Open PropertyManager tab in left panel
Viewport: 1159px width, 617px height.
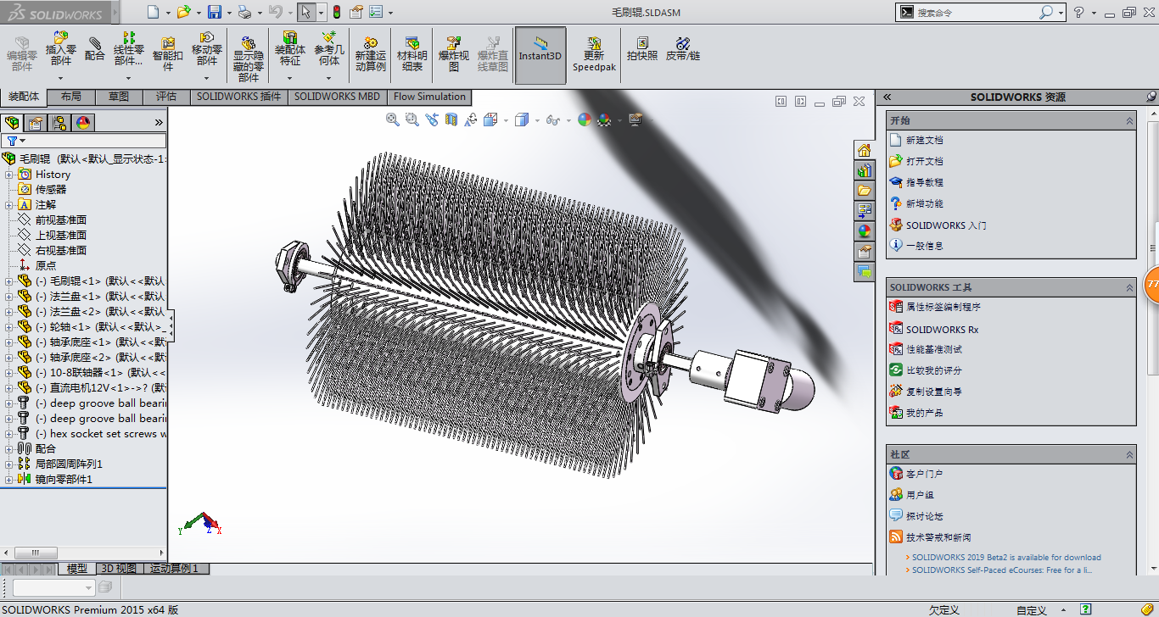(36, 123)
